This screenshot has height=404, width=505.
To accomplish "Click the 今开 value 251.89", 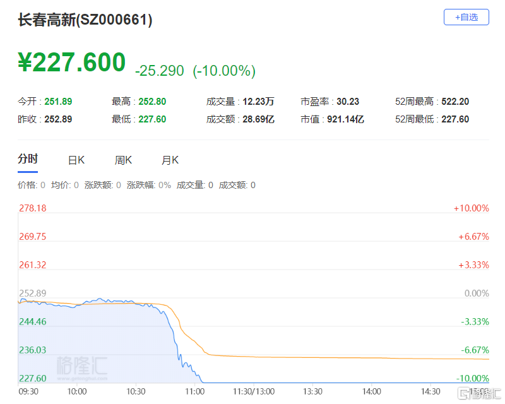I will (x=58, y=102).
